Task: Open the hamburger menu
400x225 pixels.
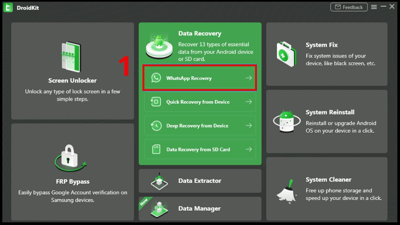Action: (x=374, y=7)
